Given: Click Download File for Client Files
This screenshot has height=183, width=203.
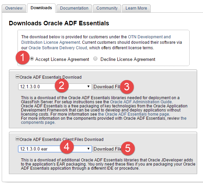Looking at the screenshot, I should (108, 149).
